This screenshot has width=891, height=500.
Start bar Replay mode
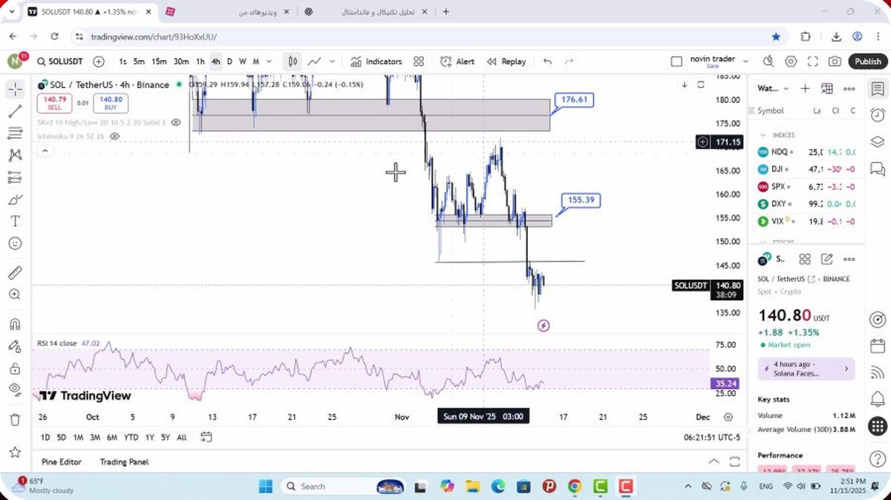point(506,62)
